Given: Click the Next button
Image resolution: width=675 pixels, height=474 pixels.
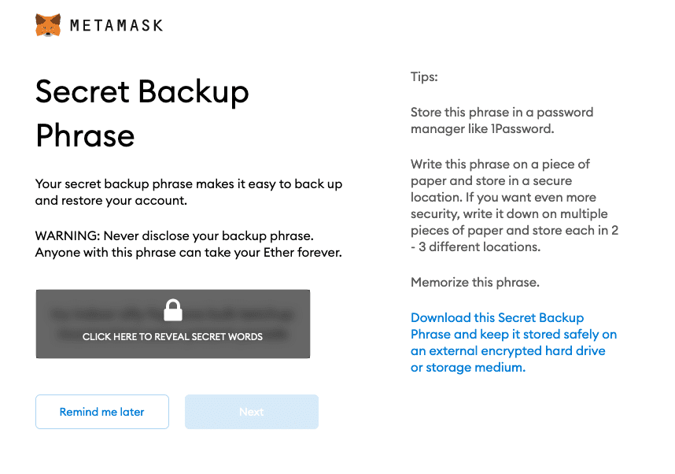Looking at the screenshot, I should click(x=252, y=412).
